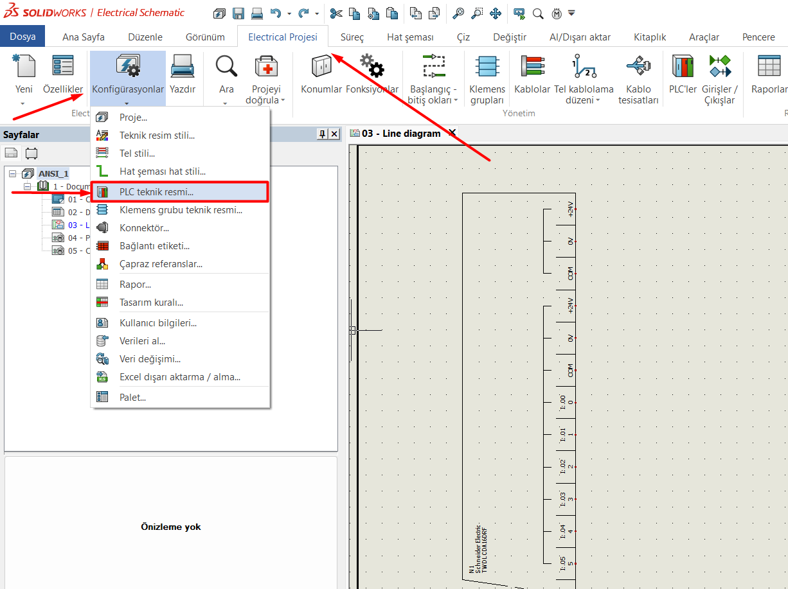
Task: Click the Save icon in quick access toolbar
Action: pyautogui.click(x=238, y=13)
